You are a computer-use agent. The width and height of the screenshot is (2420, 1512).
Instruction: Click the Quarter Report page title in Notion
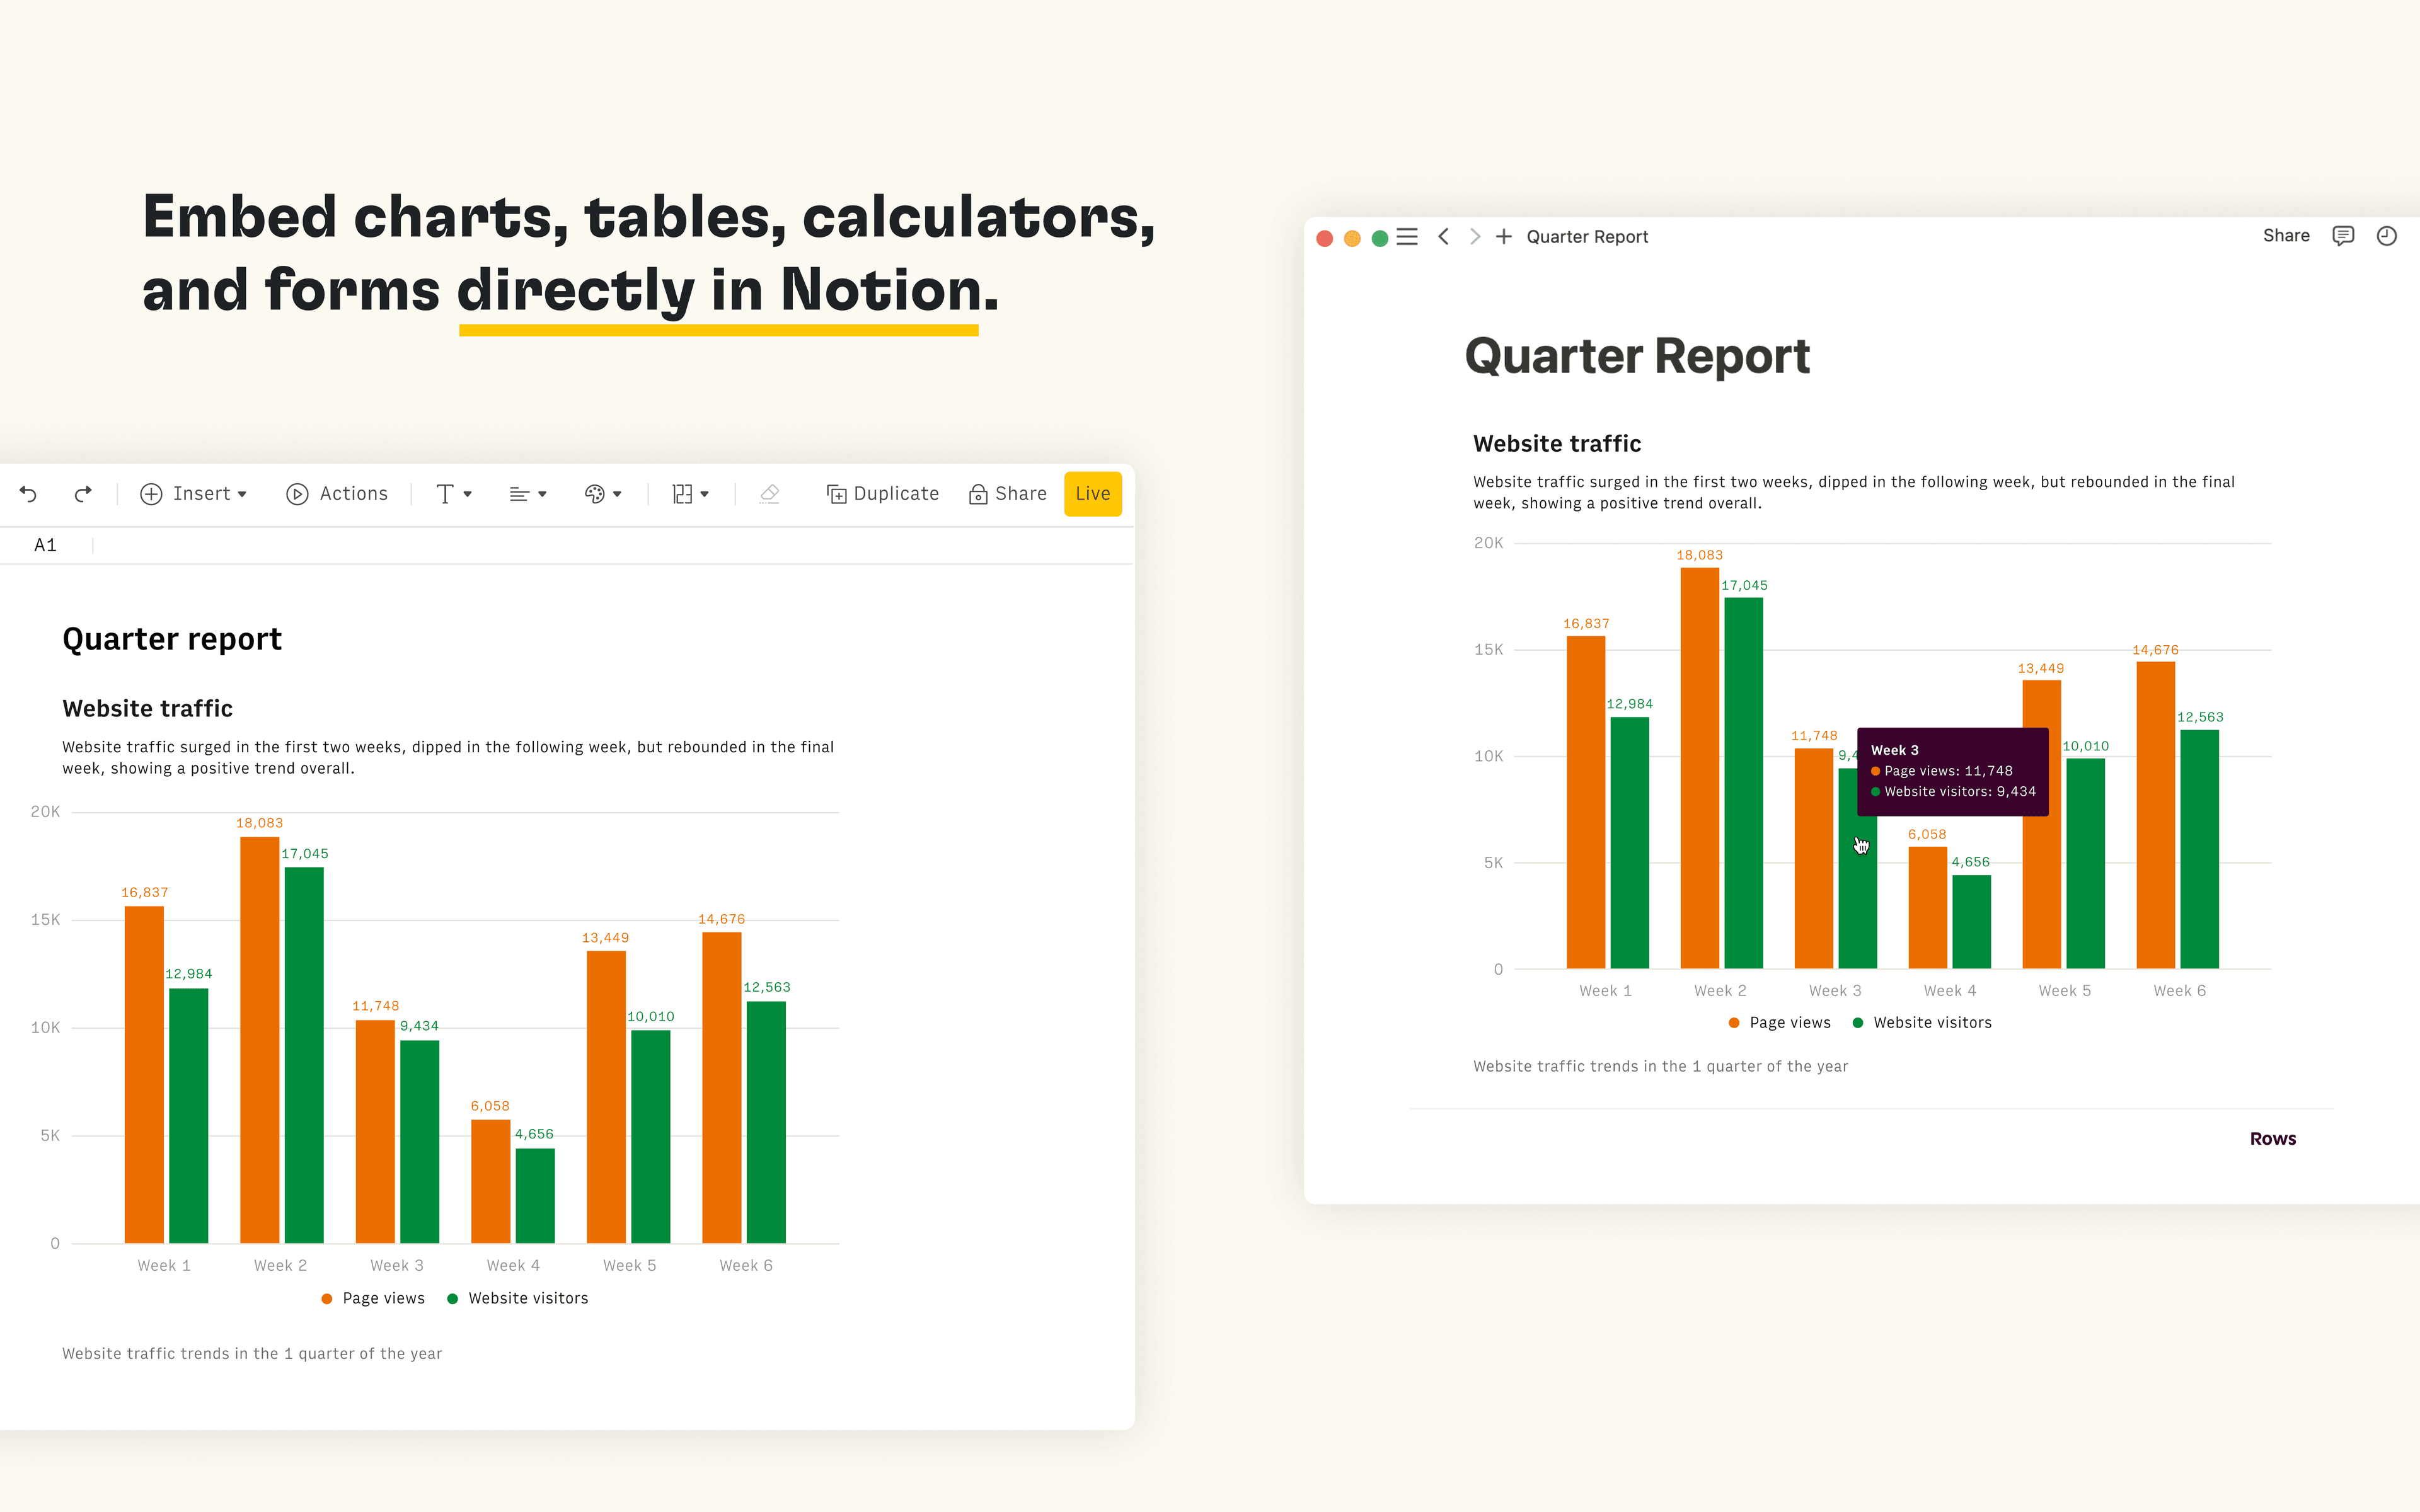(x=1637, y=357)
